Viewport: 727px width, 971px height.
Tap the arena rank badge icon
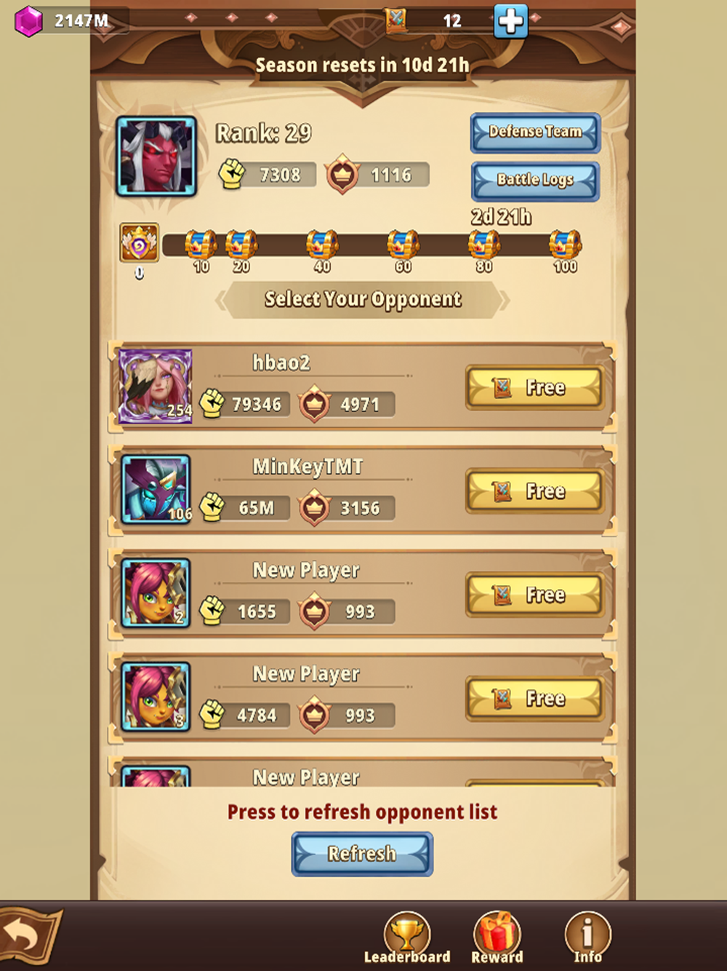[x=139, y=243]
